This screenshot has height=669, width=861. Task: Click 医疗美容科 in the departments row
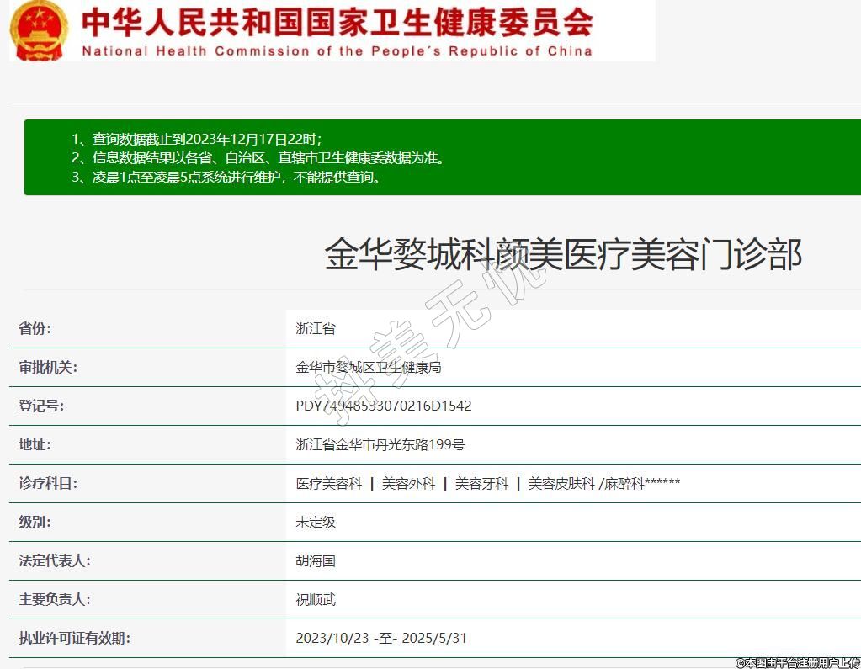(x=328, y=483)
